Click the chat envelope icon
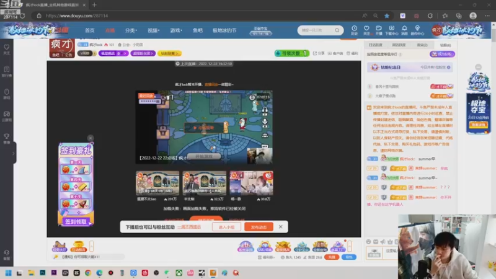This screenshot has height=279, width=496. point(376,242)
